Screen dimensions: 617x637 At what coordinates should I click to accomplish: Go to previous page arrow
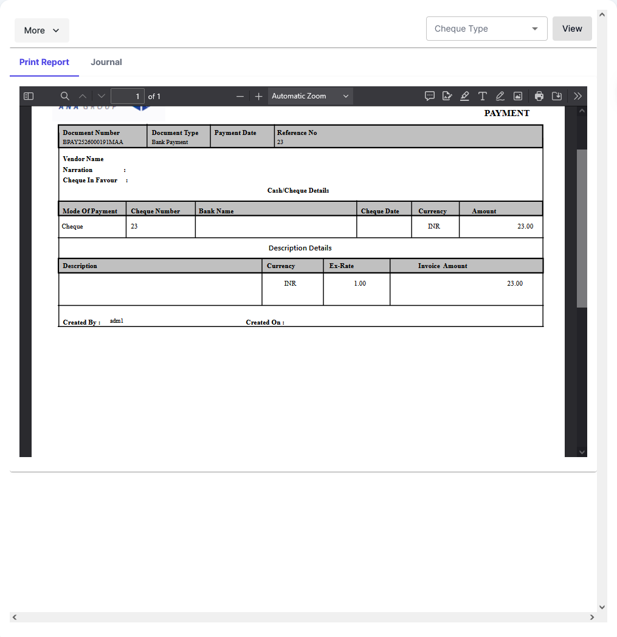83,96
